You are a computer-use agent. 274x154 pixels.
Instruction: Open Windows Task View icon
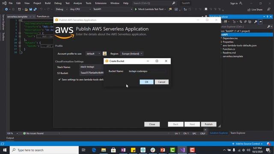tap(83, 150)
